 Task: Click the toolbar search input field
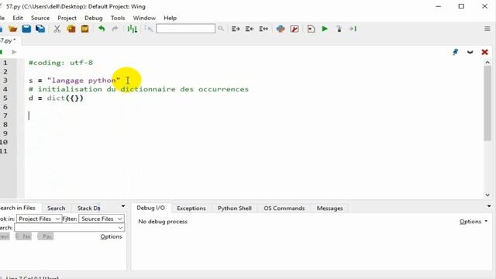185,29
